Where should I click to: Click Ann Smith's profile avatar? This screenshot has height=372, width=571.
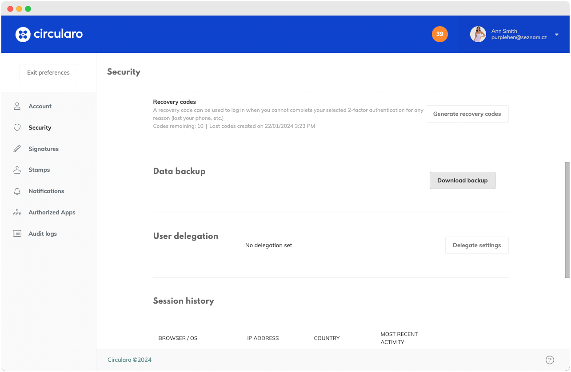click(478, 34)
